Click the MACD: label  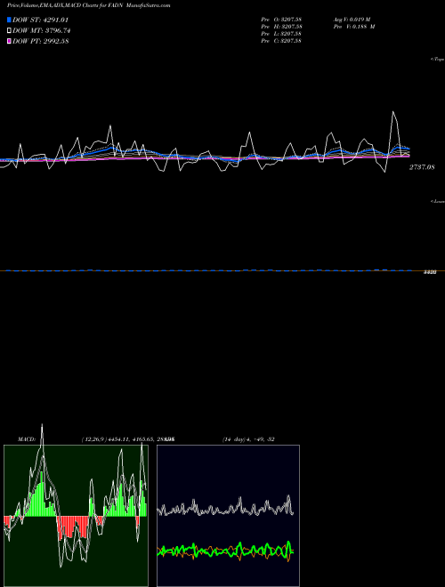[27, 439]
